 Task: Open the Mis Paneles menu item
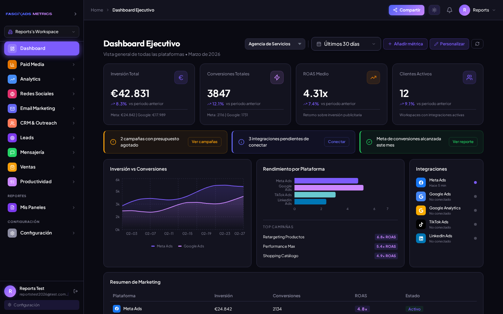coord(42,208)
